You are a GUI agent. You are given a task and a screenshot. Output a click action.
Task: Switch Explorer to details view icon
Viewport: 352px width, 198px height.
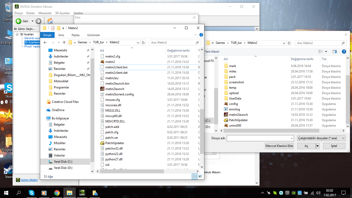pyautogui.click(x=195, y=177)
